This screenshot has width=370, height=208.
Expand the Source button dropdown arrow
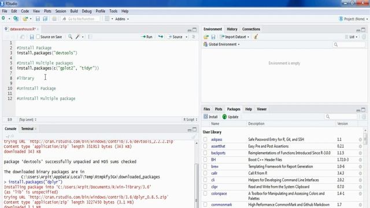pyautogui.click(x=186, y=37)
